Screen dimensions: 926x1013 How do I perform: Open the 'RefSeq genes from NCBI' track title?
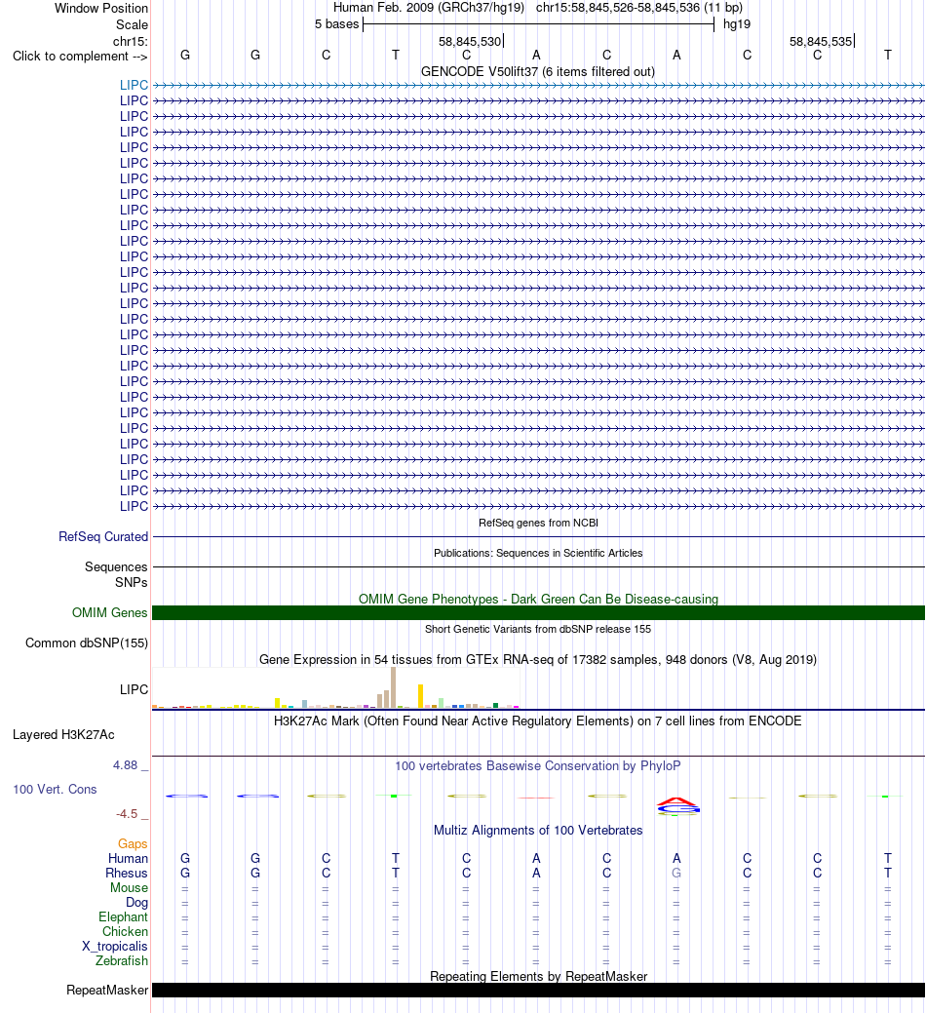[538, 523]
